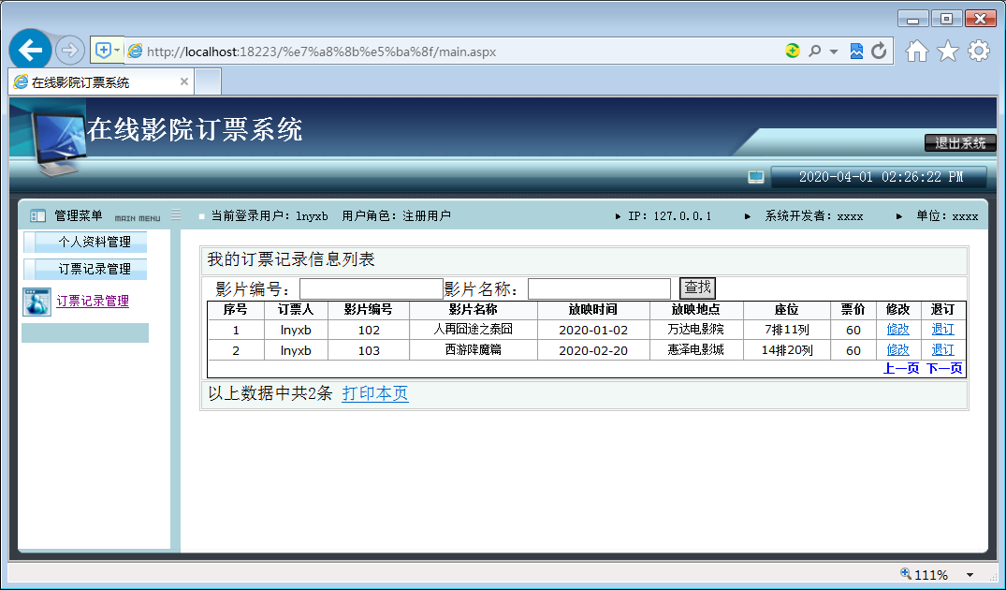Click the zoom percentage 111% text
Viewport: 1006px width, 590px height.
(x=931, y=575)
